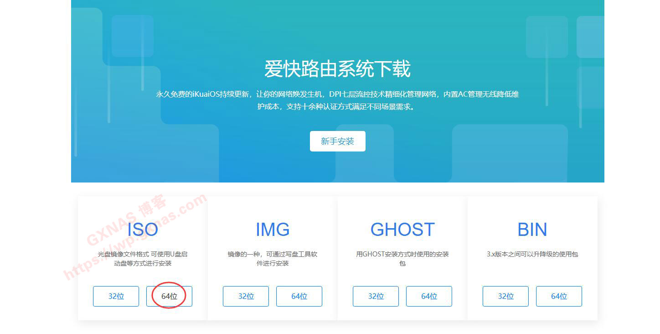Image resolution: width=660 pixels, height=334 pixels.
Task: Get the BIN 64位 upgrade package
Action: point(559,296)
